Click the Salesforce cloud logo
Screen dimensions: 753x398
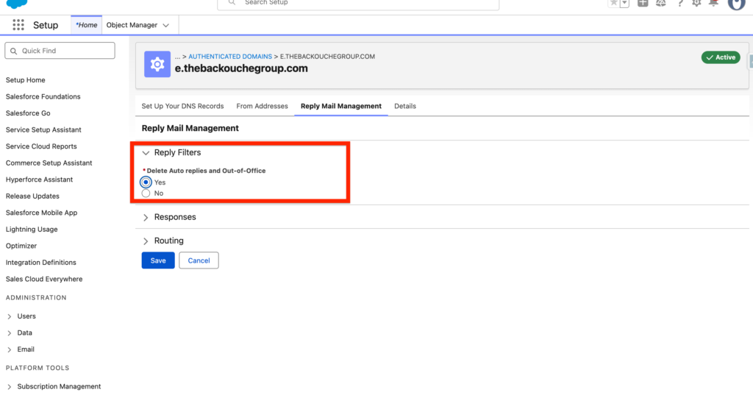click(16, 3)
